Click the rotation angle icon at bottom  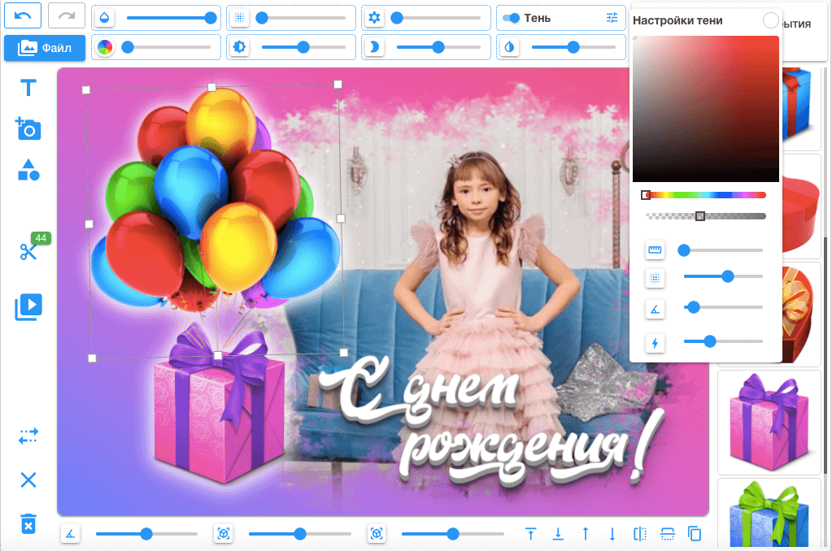click(x=70, y=534)
